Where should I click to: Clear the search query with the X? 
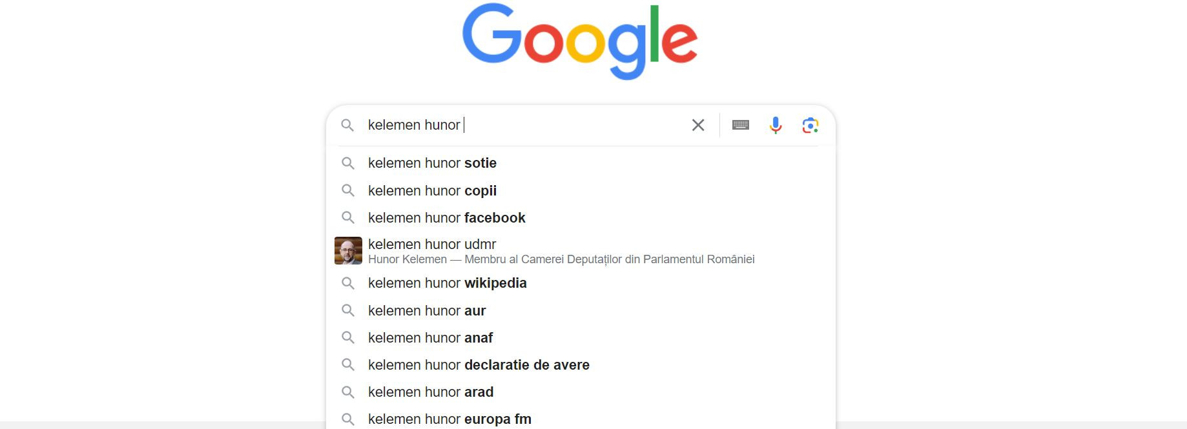(x=698, y=125)
